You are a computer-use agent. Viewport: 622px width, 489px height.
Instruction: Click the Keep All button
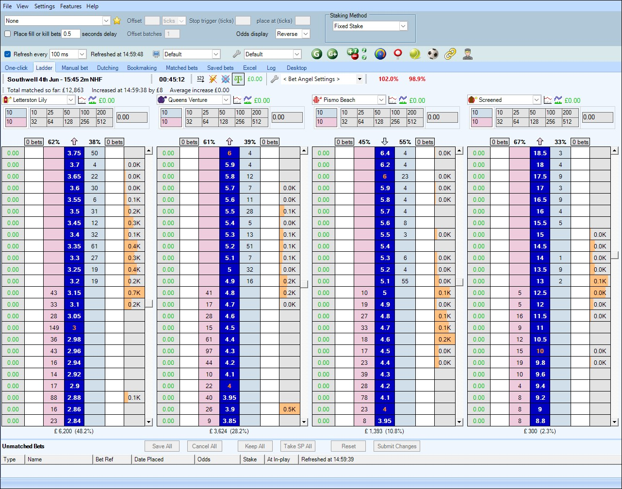[255, 446]
